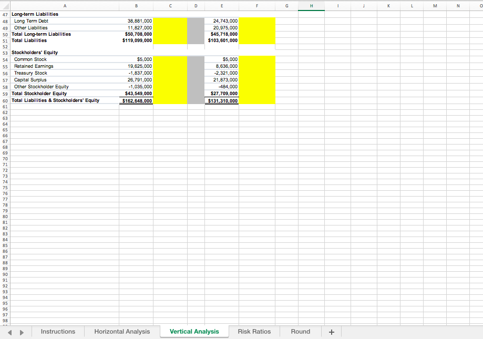
Task: Add a new sheet with the plus button
Action: click(331, 331)
